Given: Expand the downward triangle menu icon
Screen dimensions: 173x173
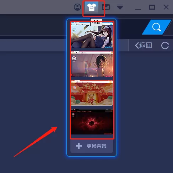Looking at the screenshot, I should click(x=120, y=7).
